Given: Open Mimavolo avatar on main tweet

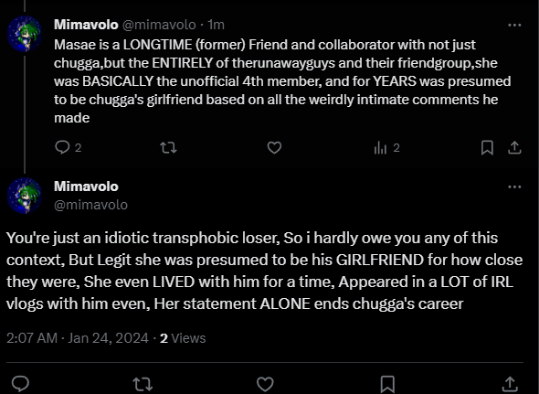Looking at the screenshot, I should pos(25,196).
